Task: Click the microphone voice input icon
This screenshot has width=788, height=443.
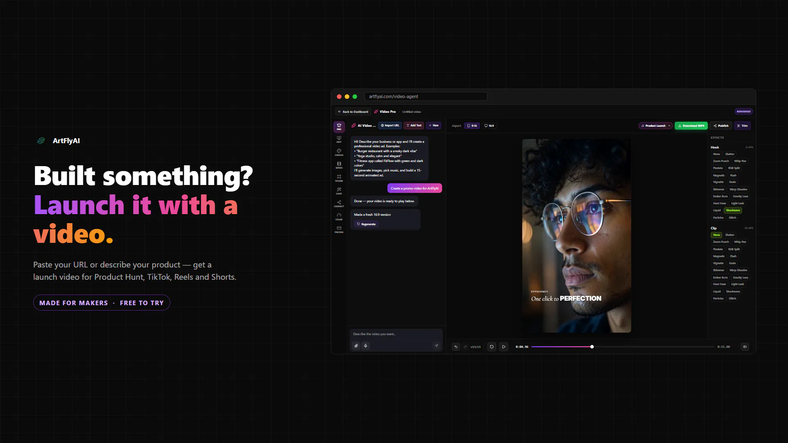Action: point(366,346)
